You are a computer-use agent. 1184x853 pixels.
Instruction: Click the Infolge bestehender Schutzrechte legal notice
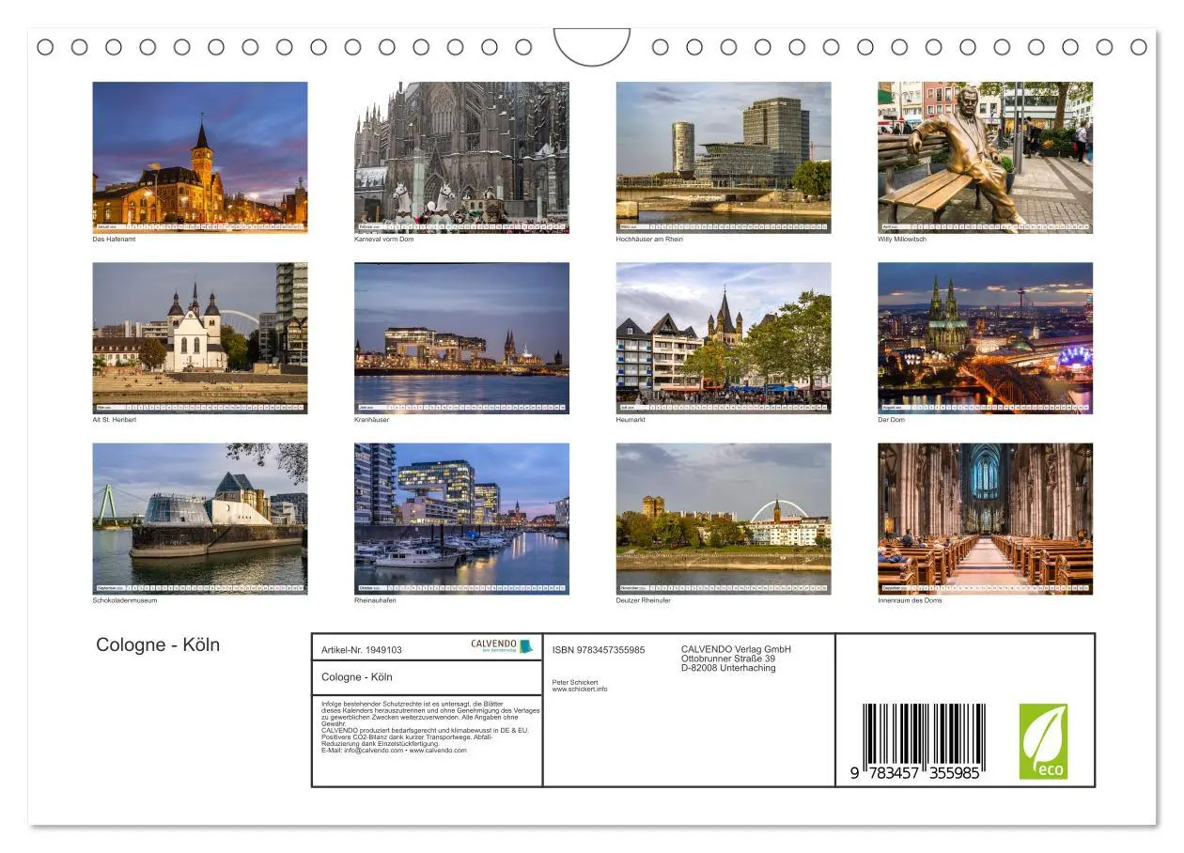tap(430, 725)
